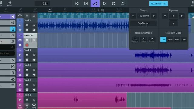Image resolution: width=194 pixels, height=109 pixels.
Task: Click the Track 1 audio type icon
Action: [20, 25]
